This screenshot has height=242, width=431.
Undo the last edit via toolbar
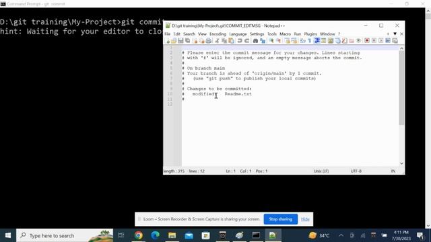pyautogui.click(x=240, y=41)
